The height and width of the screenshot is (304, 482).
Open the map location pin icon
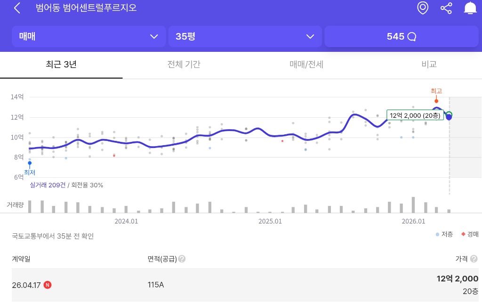click(x=423, y=8)
